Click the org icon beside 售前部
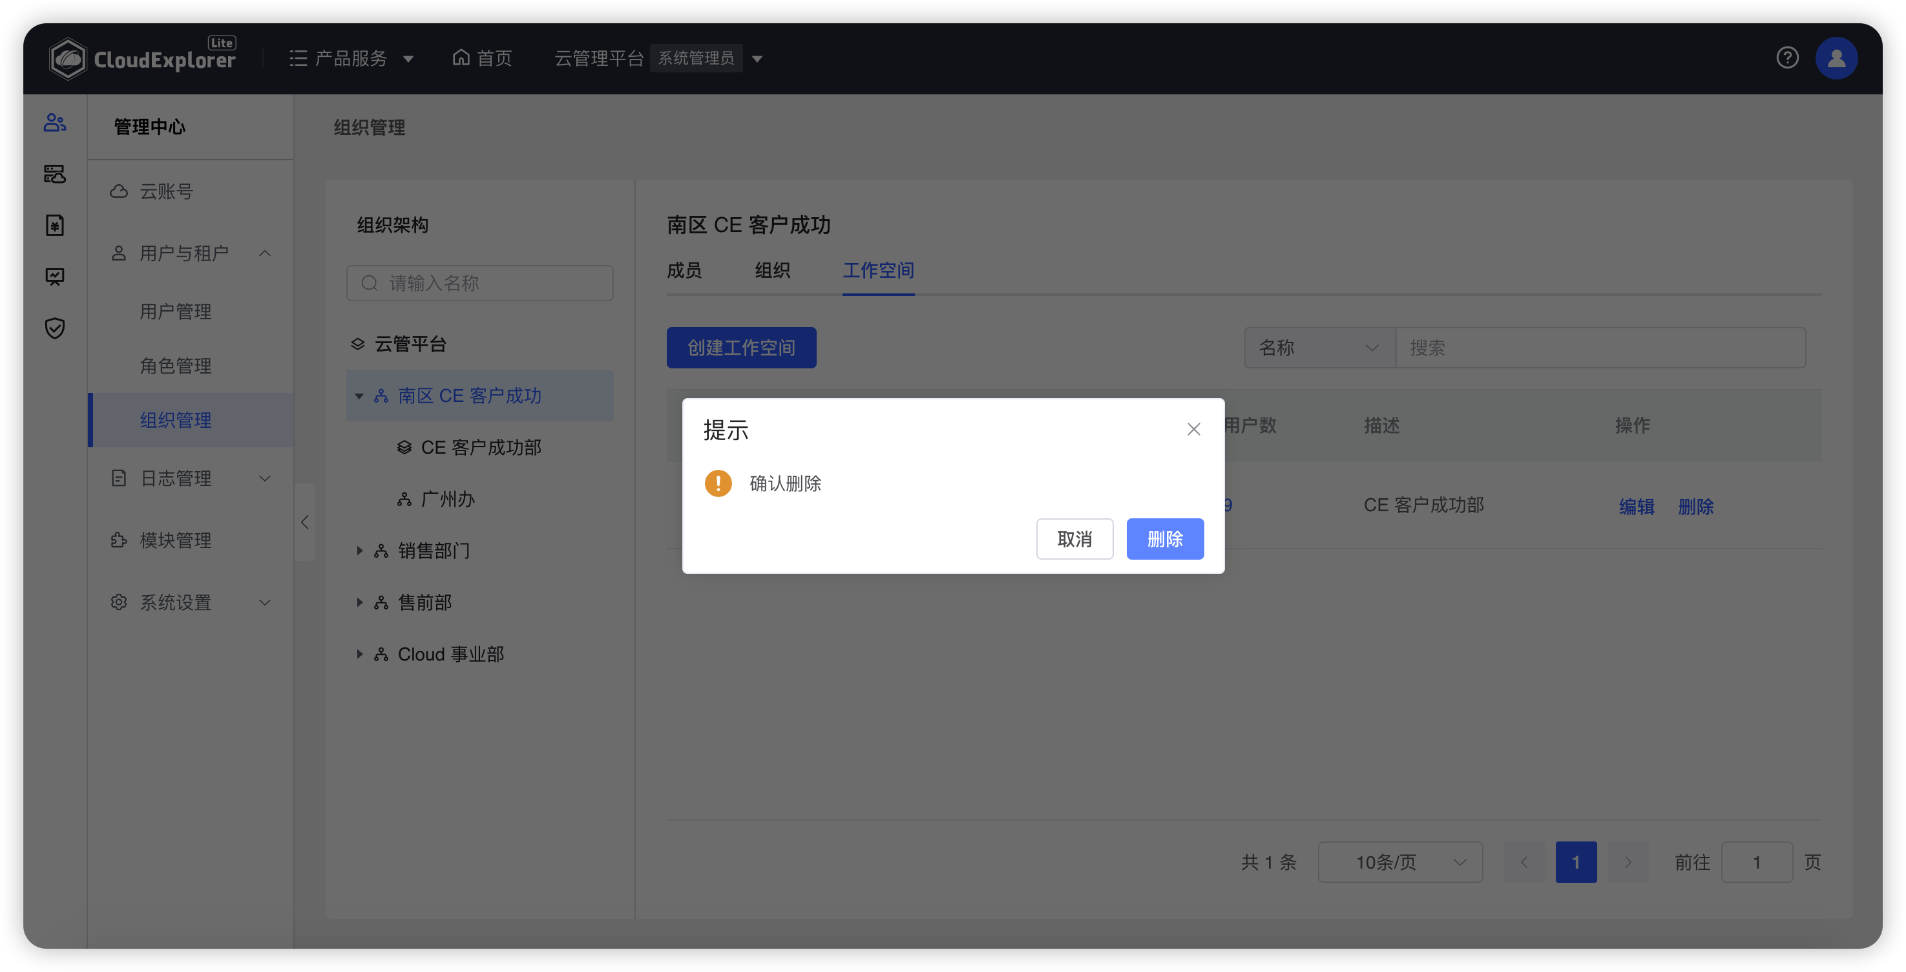Image resolution: width=1906 pixels, height=972 pixels. (x=381, y=602)
